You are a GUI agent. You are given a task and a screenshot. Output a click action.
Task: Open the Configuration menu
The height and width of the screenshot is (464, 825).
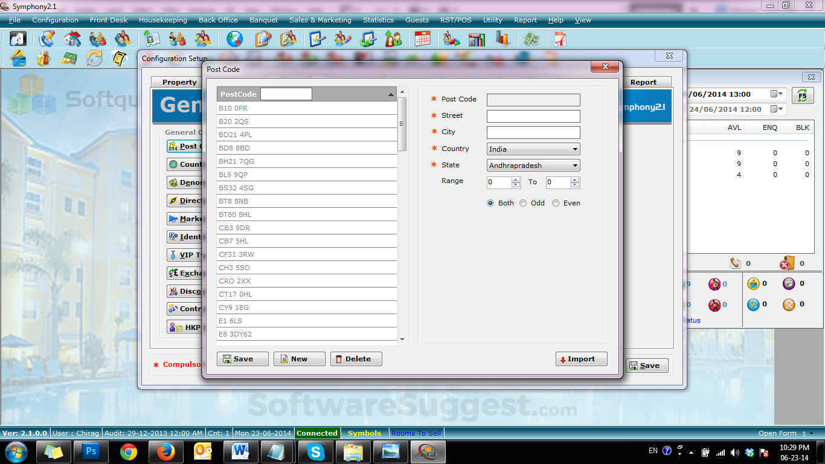click(56, 20)
